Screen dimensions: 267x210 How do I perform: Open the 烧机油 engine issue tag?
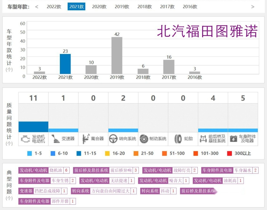coord(44,170)
